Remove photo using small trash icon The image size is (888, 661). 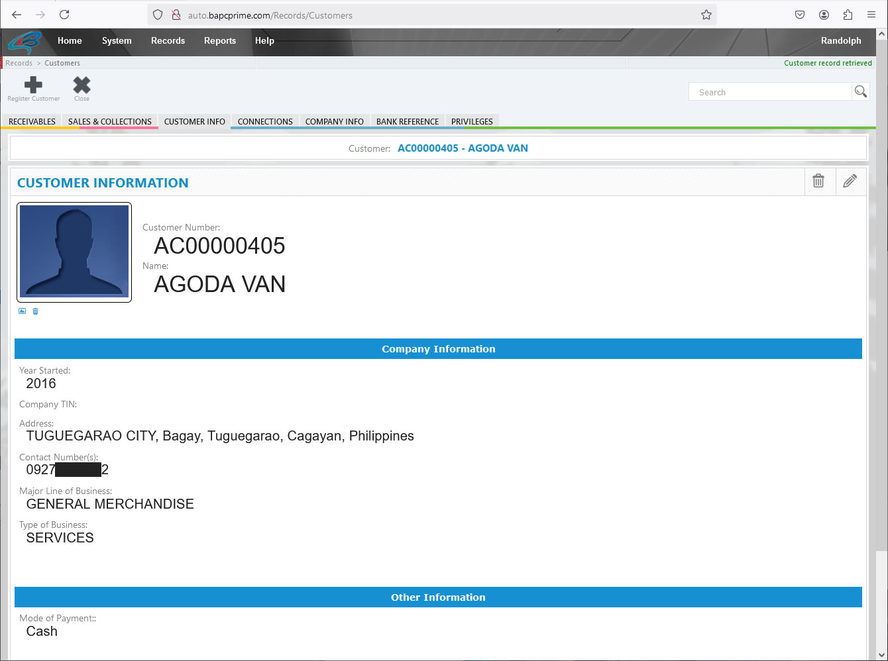pos(36,311)
